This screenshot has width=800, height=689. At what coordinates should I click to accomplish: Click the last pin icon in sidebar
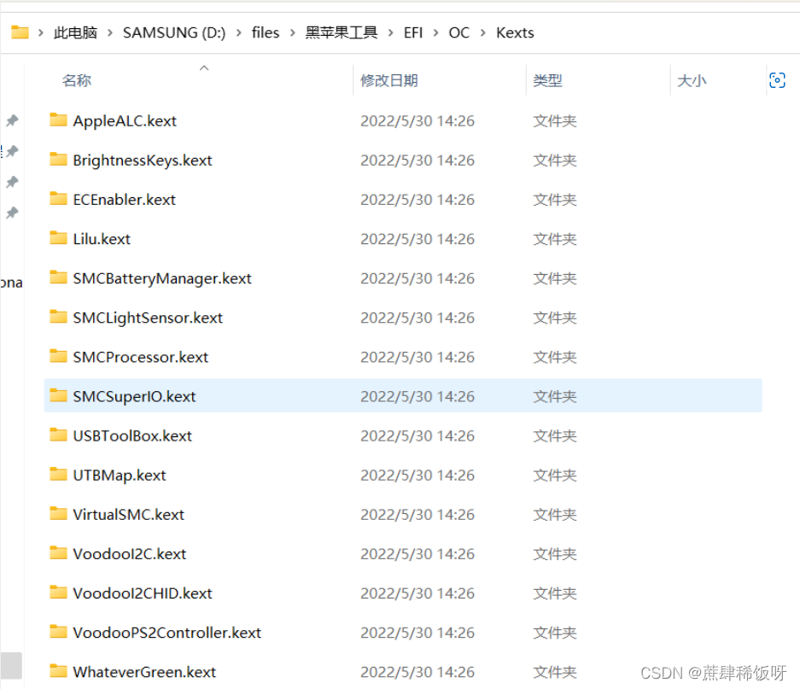tap(12, 213)
